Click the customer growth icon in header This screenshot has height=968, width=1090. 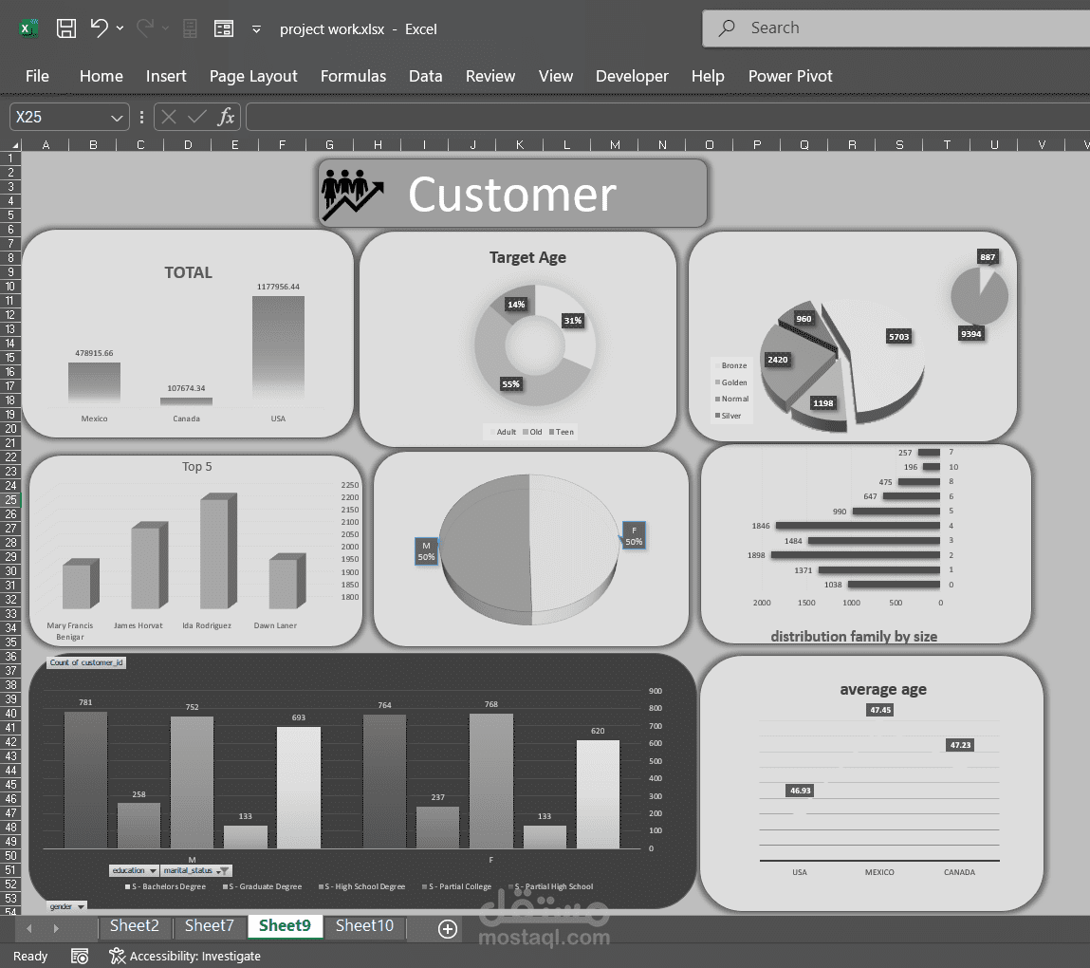(x=352, y=194)
